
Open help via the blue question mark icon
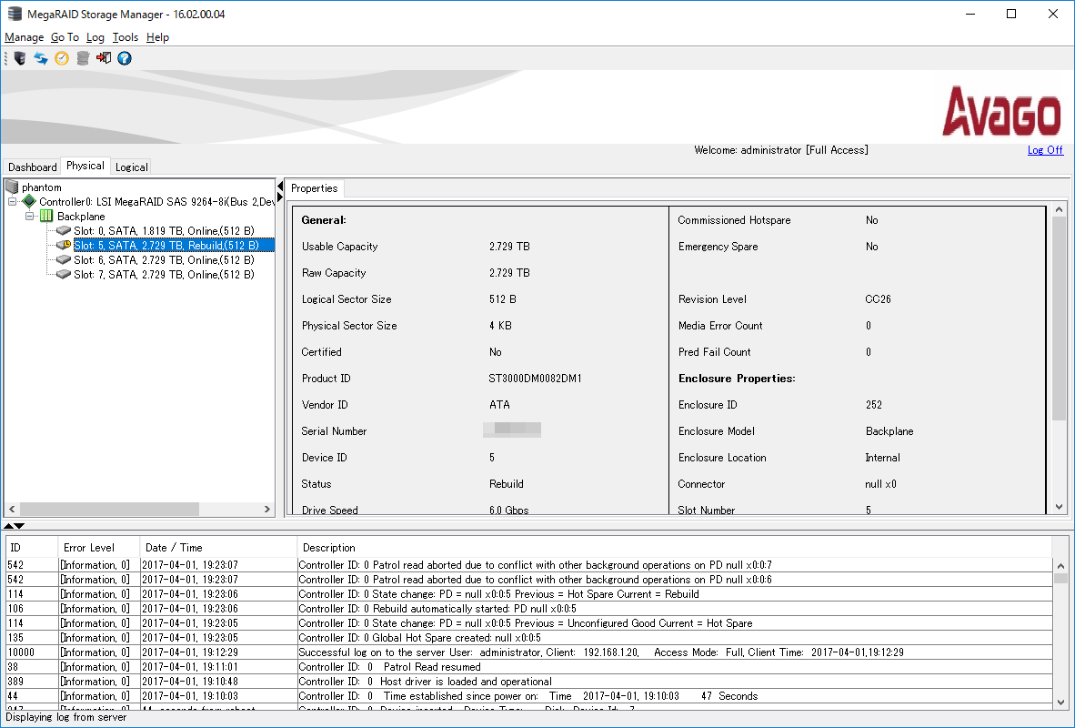tap(124, 58)
